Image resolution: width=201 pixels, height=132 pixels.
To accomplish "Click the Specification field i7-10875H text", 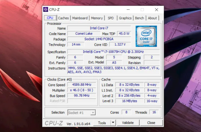I will coord(113,52).
